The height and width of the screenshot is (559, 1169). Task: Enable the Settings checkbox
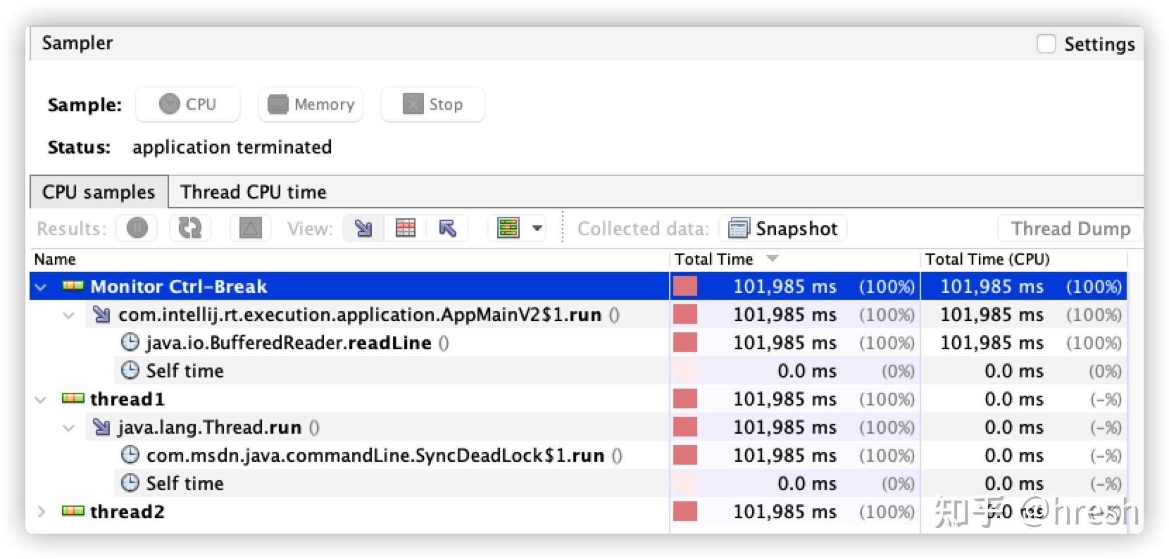[1046, 44]
